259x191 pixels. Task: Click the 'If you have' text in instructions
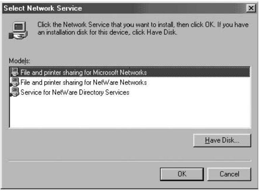233,25
